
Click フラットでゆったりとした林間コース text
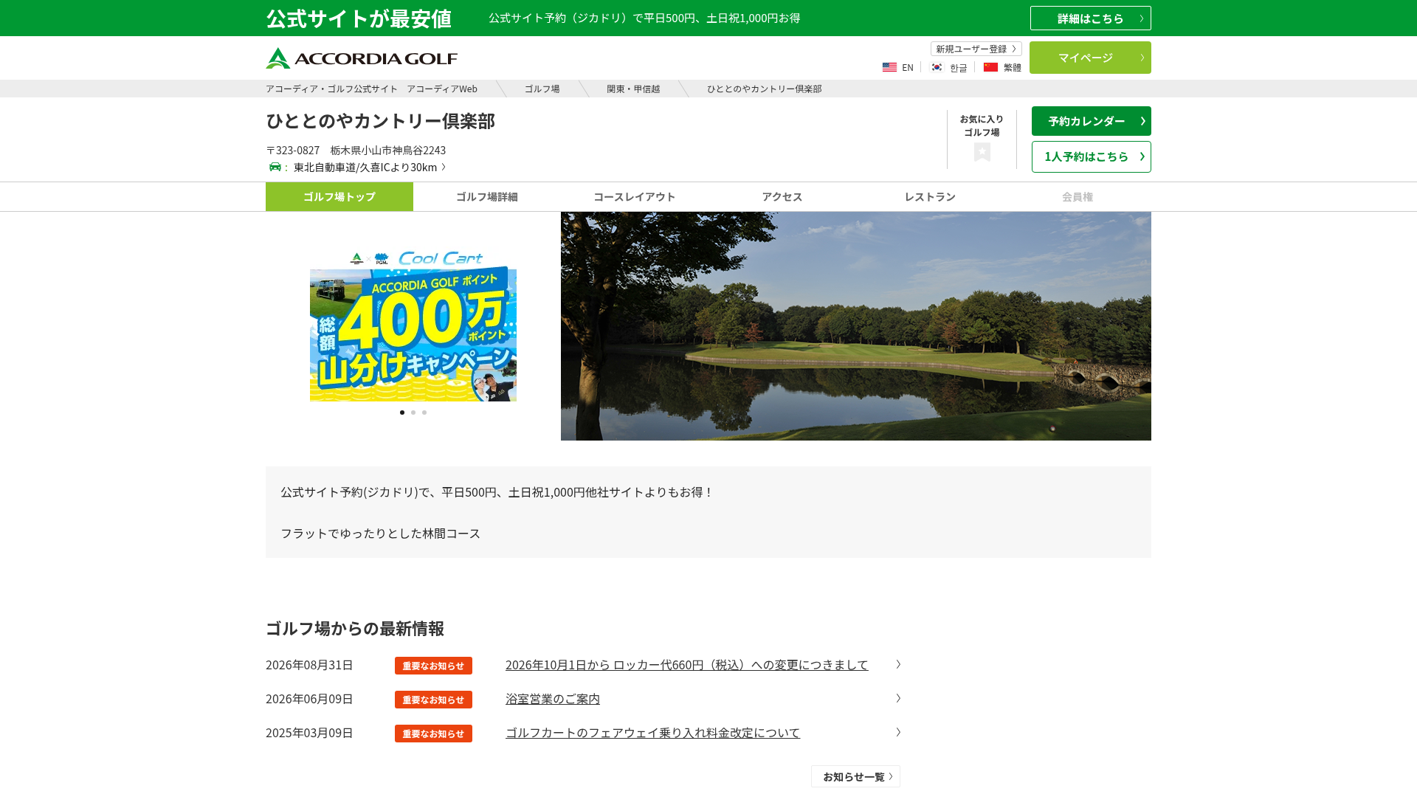tap(380, 533)
